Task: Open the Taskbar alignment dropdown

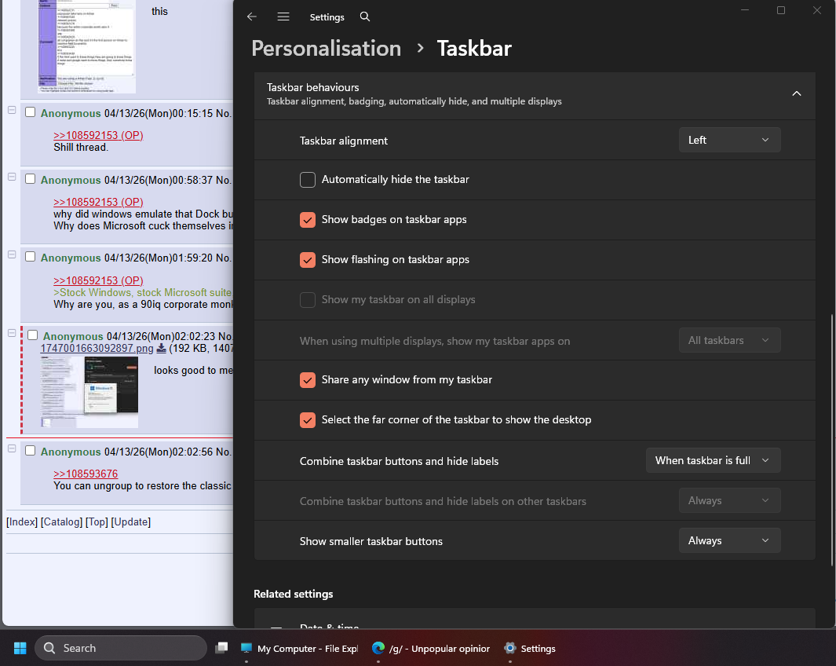Action: [x=729, y=140]
